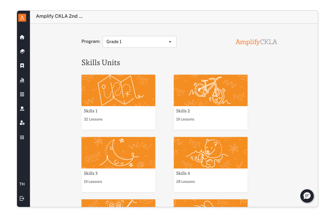
Task: Click the crescent moon image on Skills 3
Action: coord(118,153)
